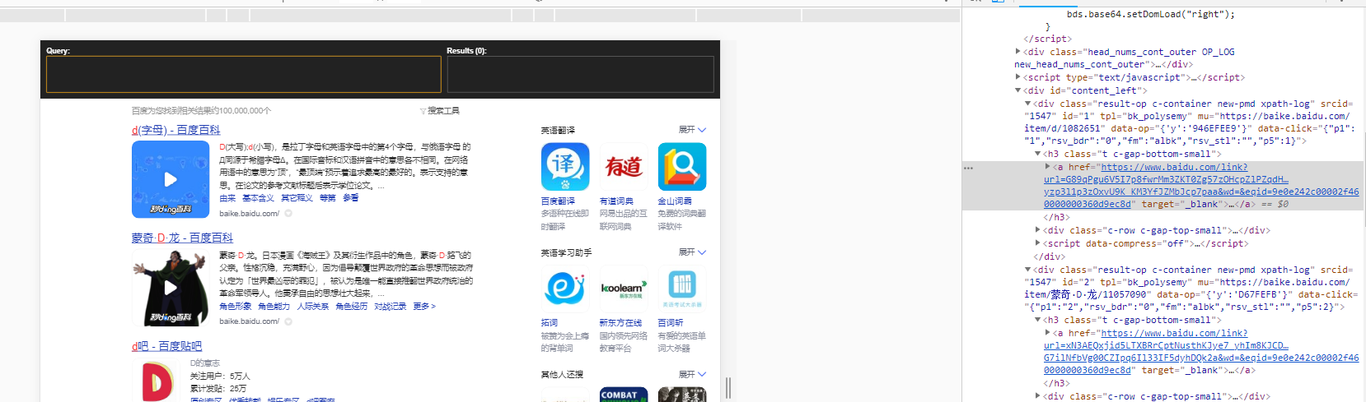Open the 百词斩 text link
This screenshot has width=1366, height=402.
[x=671, y=323]
